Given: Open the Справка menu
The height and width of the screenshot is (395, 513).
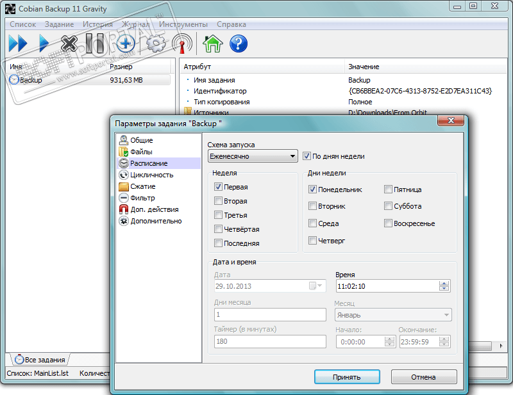Looking at the screenshot, I should [231, 24].
